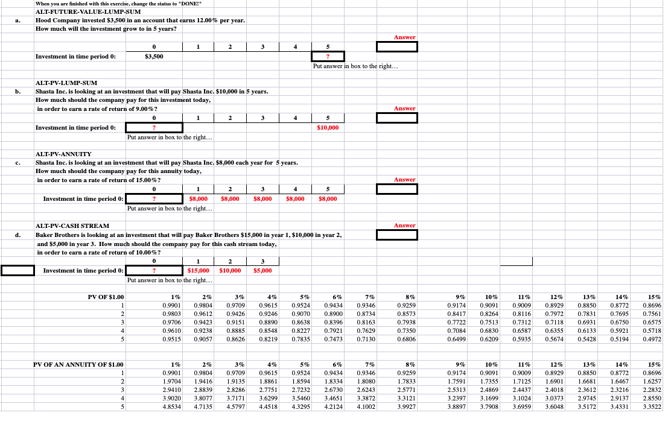The width and height of the screenshot is (668, 433).
Task: Click the $3,500 investment cell
Action: [154, 57]
